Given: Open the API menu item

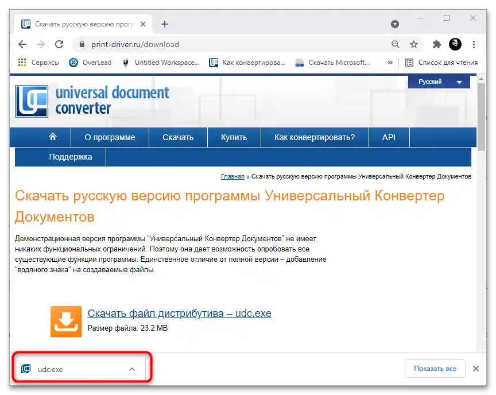Looking at the screenshot, I should [389, 137].
